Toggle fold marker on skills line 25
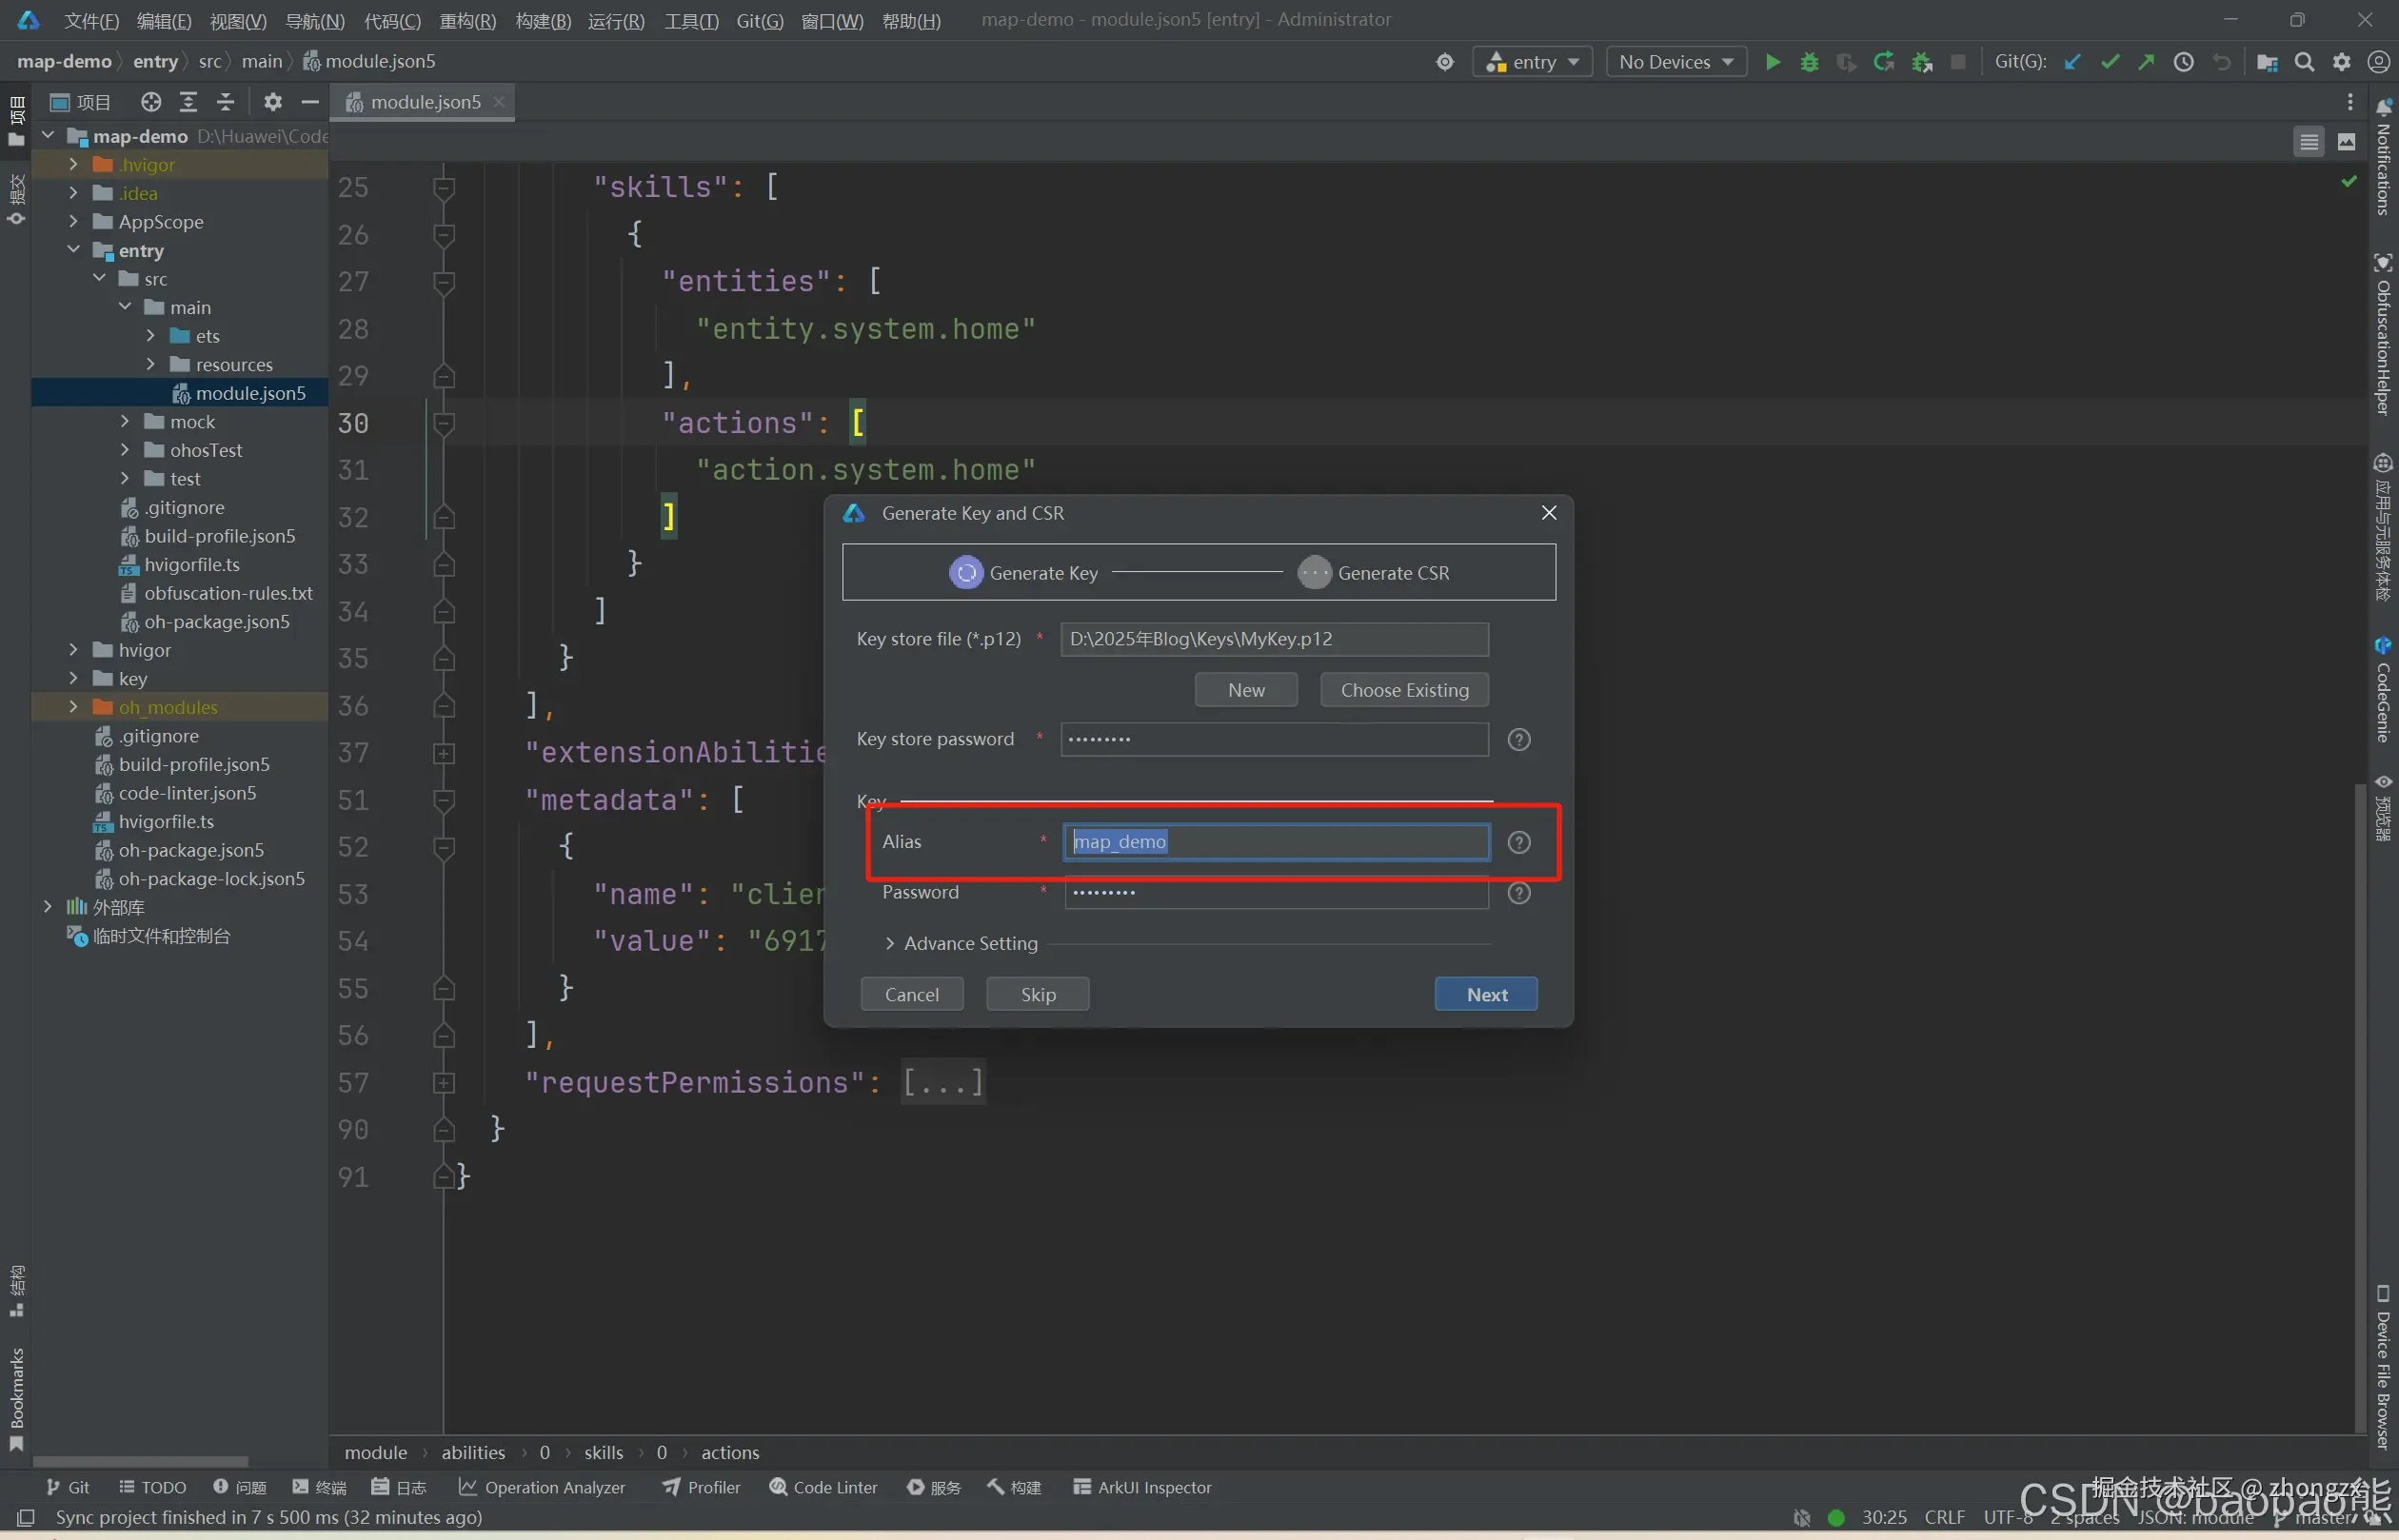The width and height of the screenshot is (2399, 1540). tap(444, 187)
